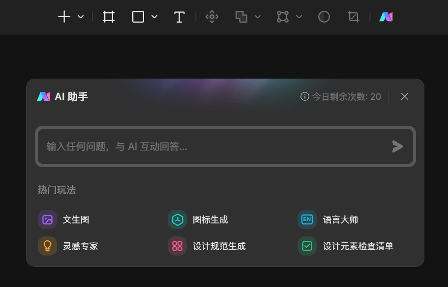
Task: Expand the boolean operations dropdown arrow
Action: pyautogui.click(x=258, y=17)
